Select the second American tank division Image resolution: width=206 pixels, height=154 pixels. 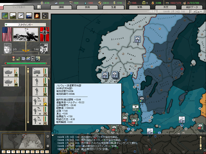11,82
